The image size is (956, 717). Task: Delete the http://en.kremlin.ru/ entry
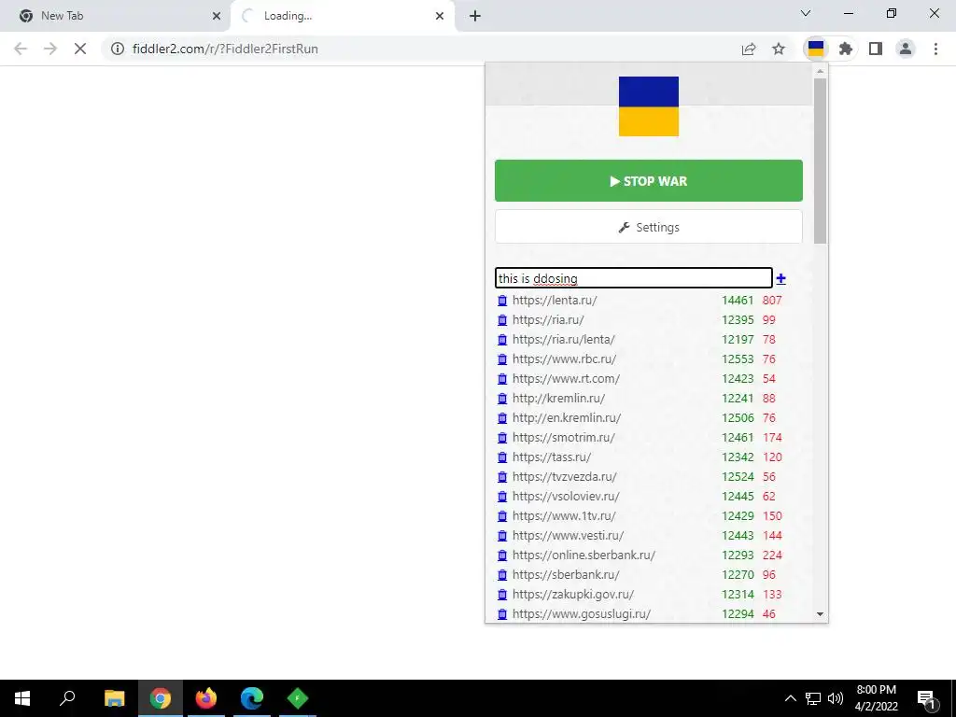(x=502, y=418)
